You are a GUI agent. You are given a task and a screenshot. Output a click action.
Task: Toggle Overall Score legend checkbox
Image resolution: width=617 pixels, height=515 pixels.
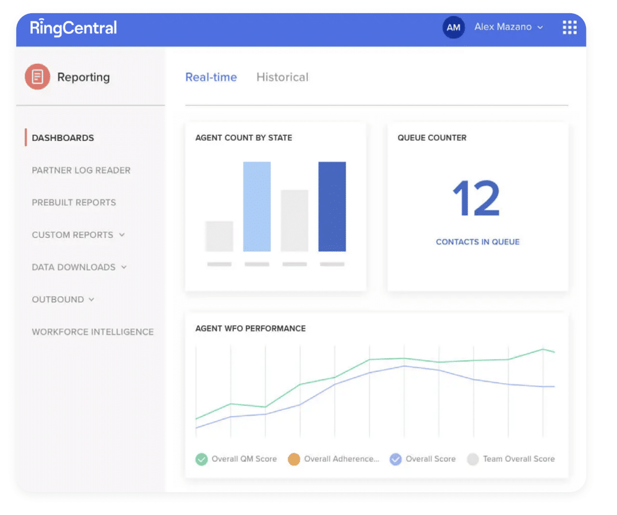395,459
